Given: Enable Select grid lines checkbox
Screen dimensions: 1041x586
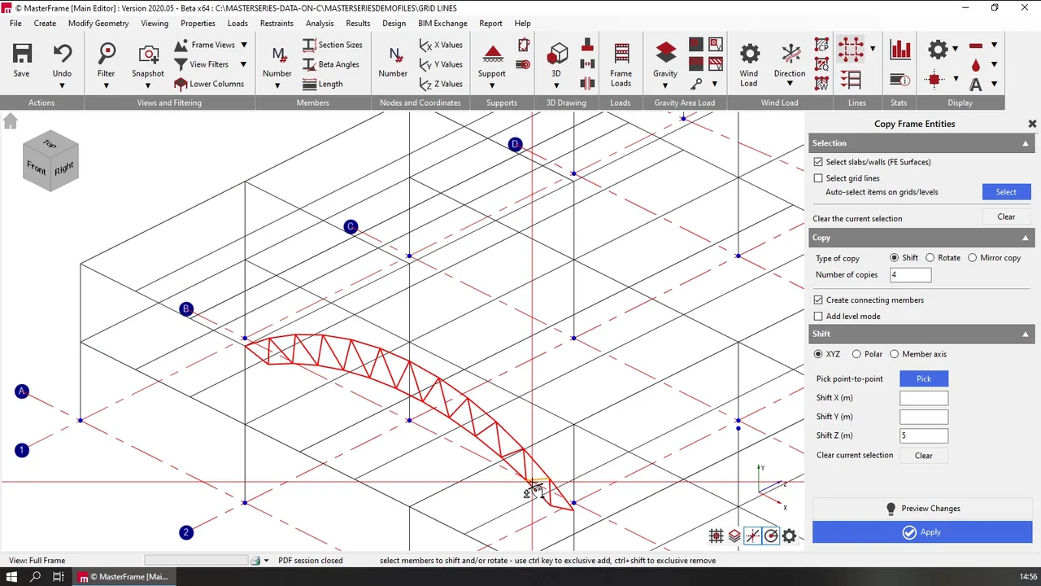Looking at the screenshot, I should (818, 178).
